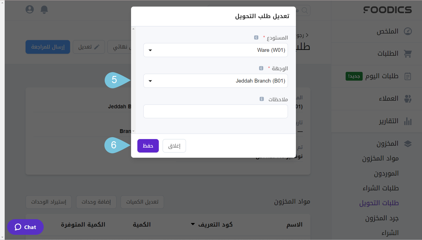Click the إضافة وحدات button
Image resolution: width=422 pixels, height=240 pixels.
(96, 202)
